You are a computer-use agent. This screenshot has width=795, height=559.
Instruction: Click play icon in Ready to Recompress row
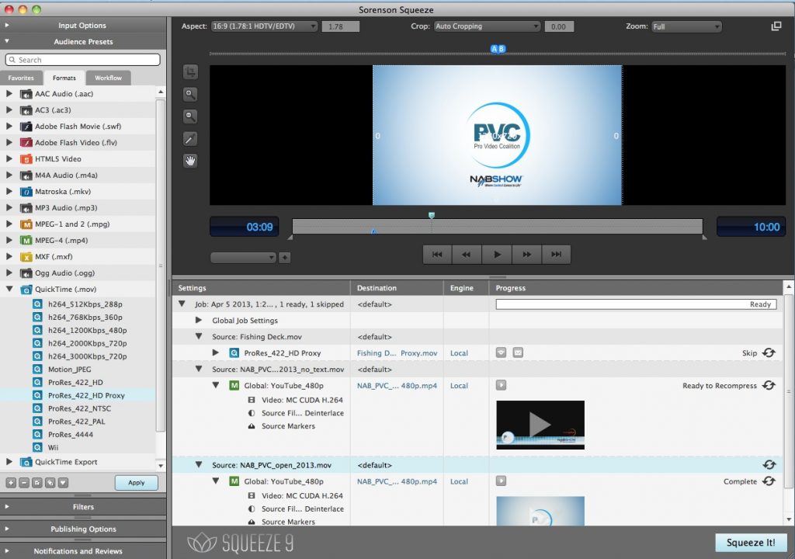501,385
